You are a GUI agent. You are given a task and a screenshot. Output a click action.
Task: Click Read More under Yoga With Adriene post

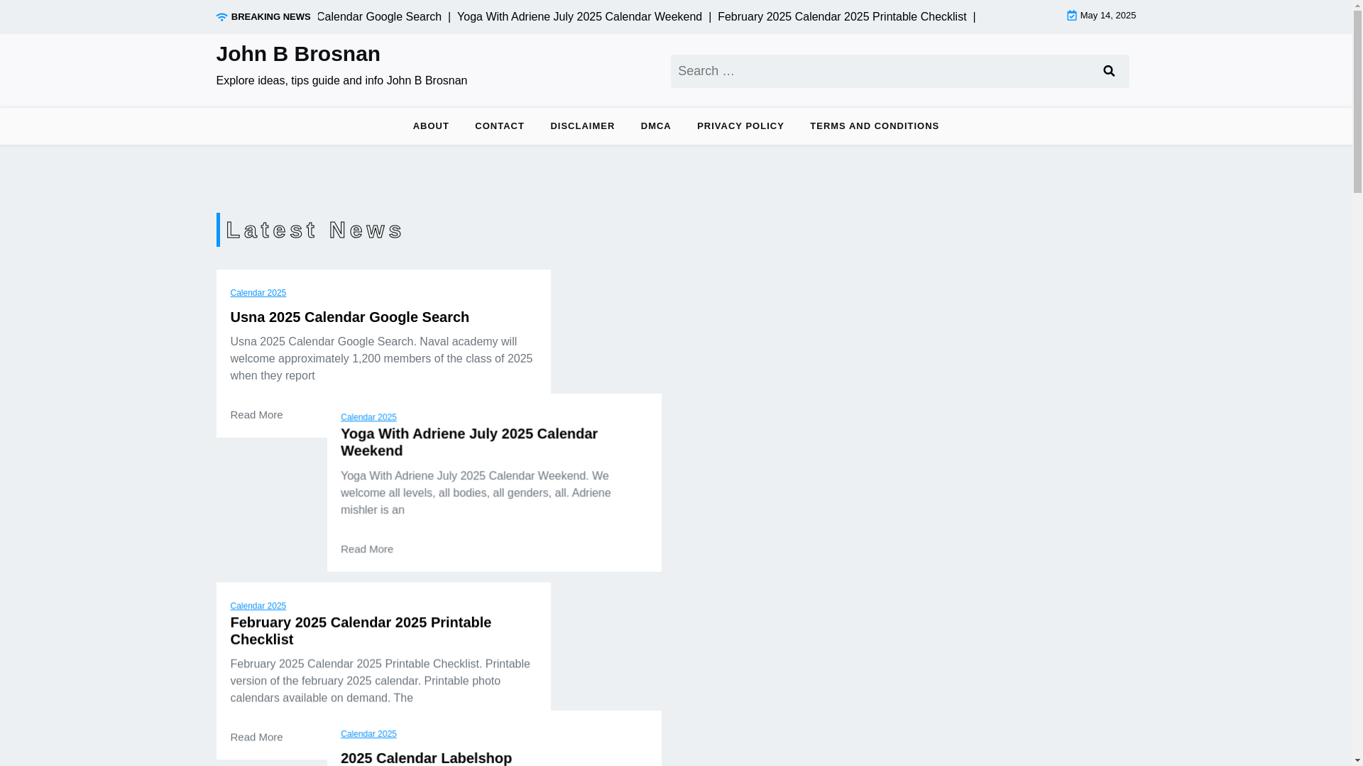pos(367,549)
